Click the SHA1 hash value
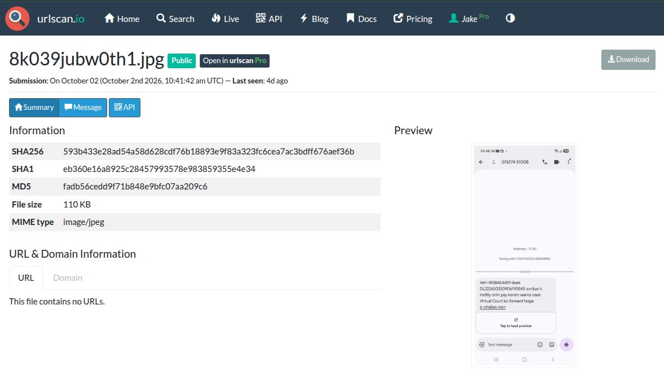664x384 pixels. [159, 169]
